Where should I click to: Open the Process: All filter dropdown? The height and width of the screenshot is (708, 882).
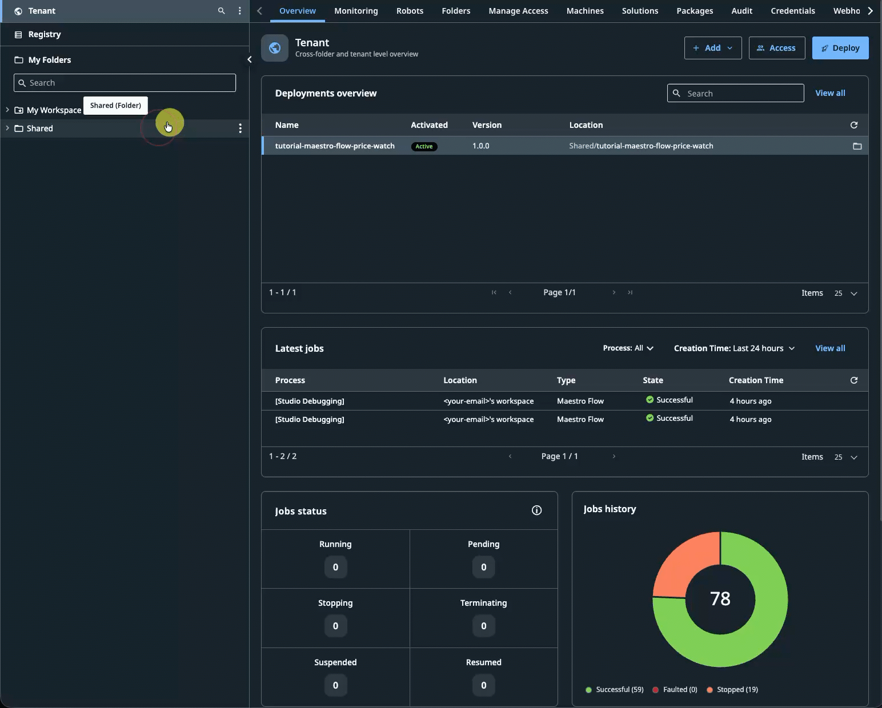[628, 348]
